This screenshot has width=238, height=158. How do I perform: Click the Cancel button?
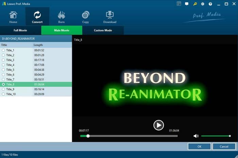224,146
